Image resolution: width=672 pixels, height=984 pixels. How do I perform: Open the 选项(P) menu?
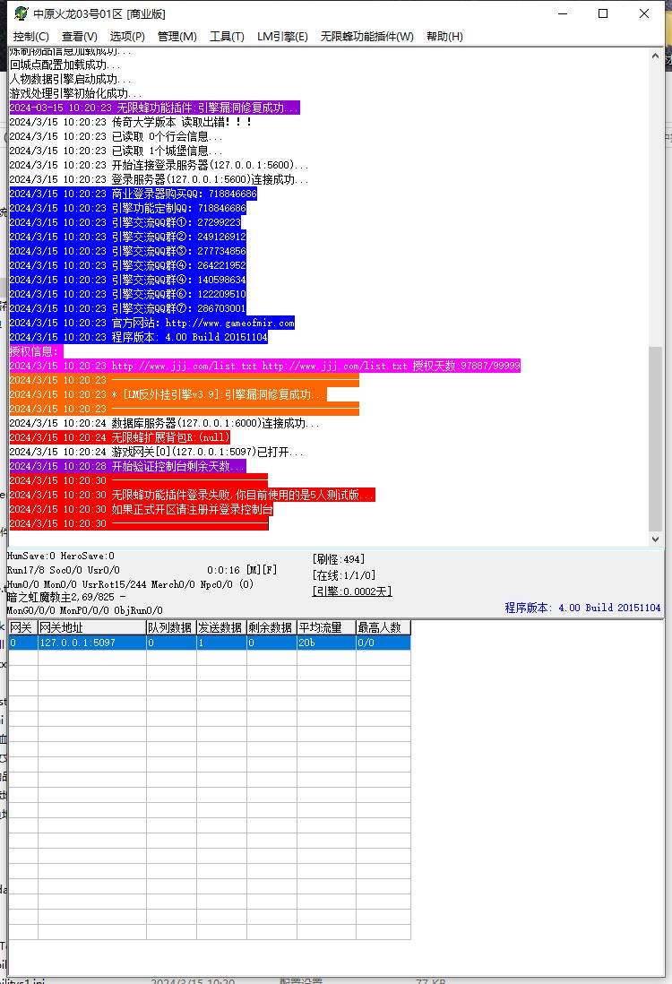(x=127, y=37)
